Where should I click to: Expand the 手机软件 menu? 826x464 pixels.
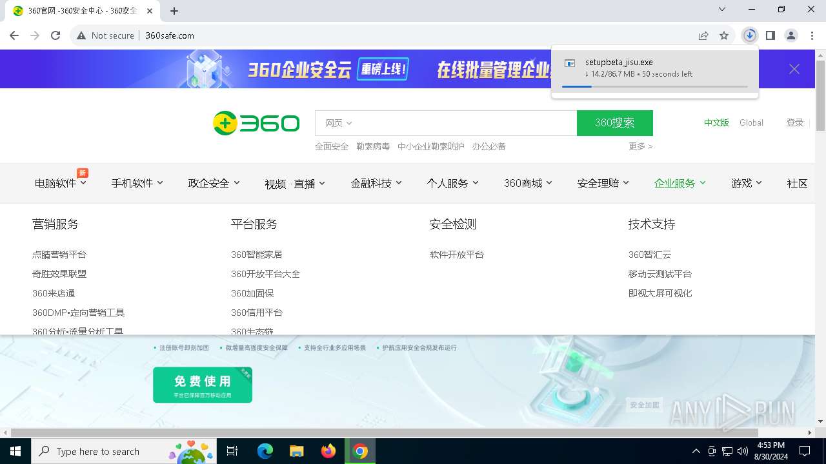coord(137,184)
